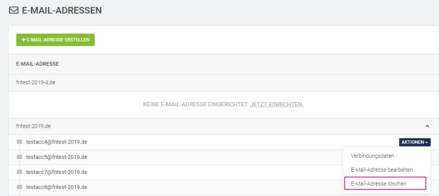The height and width of the screenshot is (196, 439).
Task: Select the testacc4@fntest-2019.de address row
Action: click(x=224, y=142)
